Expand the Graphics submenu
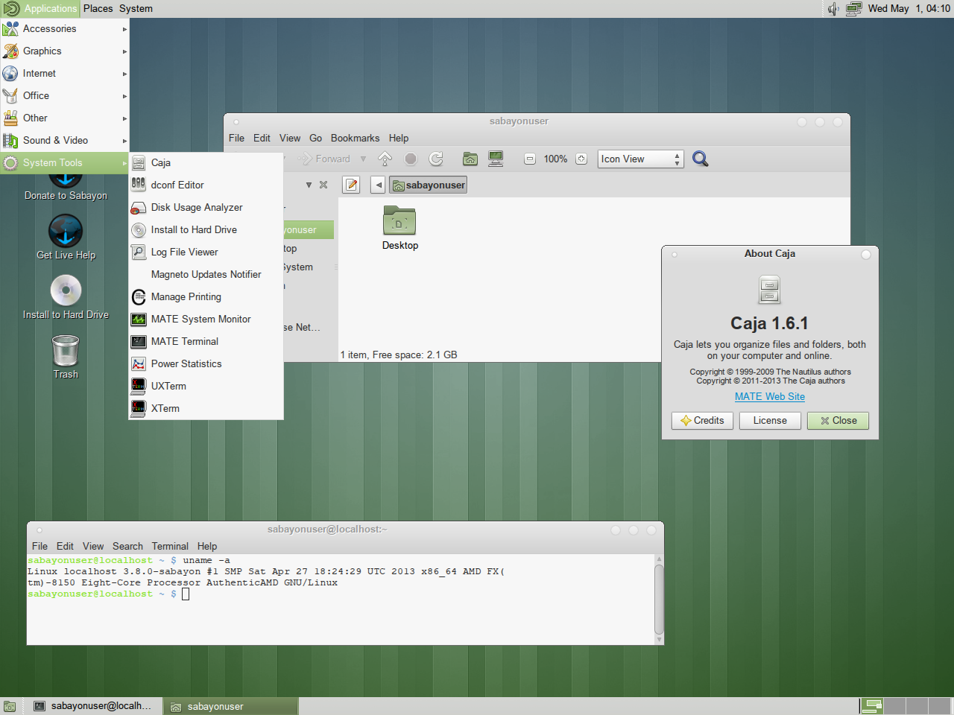 [x=65, y=51]
